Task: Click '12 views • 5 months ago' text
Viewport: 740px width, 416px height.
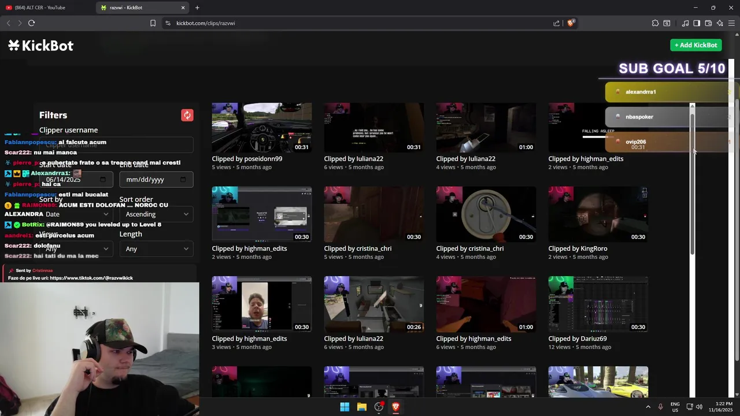Action: click(579, 347)
